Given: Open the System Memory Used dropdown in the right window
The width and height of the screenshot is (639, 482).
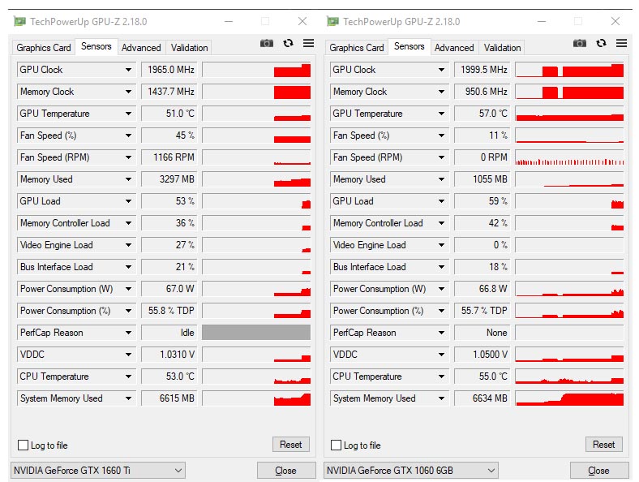Looking at the screenshot, I should click(441, 398).
